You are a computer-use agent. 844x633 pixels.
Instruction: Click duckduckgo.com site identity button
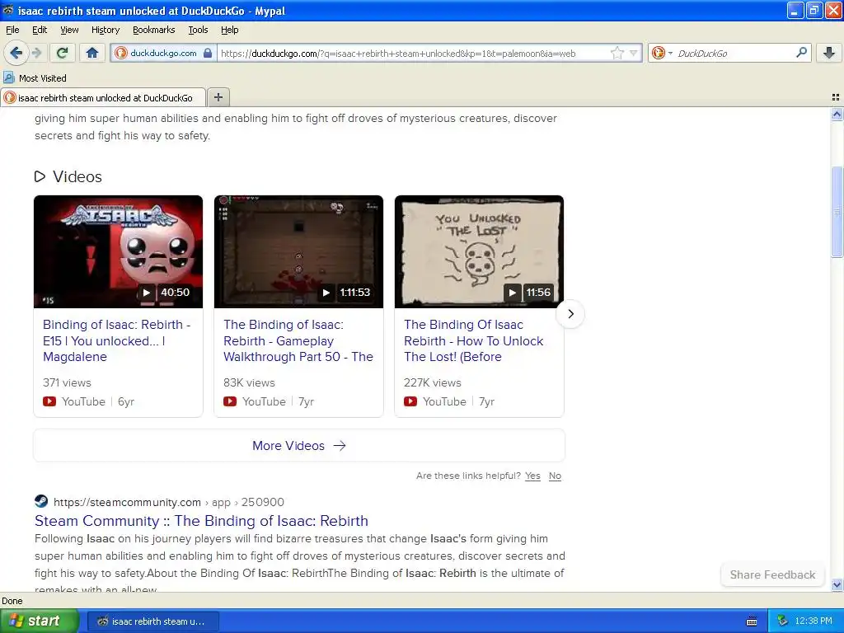point(163,53)
